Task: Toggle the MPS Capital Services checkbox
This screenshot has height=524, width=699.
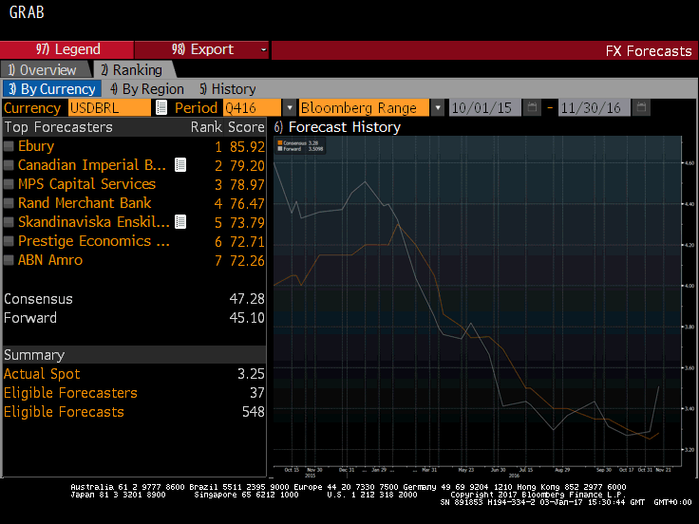Action: click(9, 183)
